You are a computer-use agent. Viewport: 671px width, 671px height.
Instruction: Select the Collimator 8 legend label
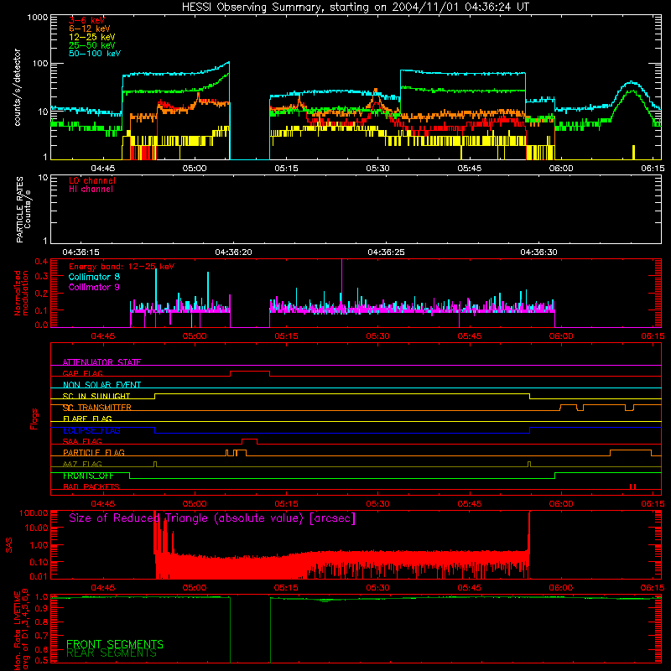(94, 277)
